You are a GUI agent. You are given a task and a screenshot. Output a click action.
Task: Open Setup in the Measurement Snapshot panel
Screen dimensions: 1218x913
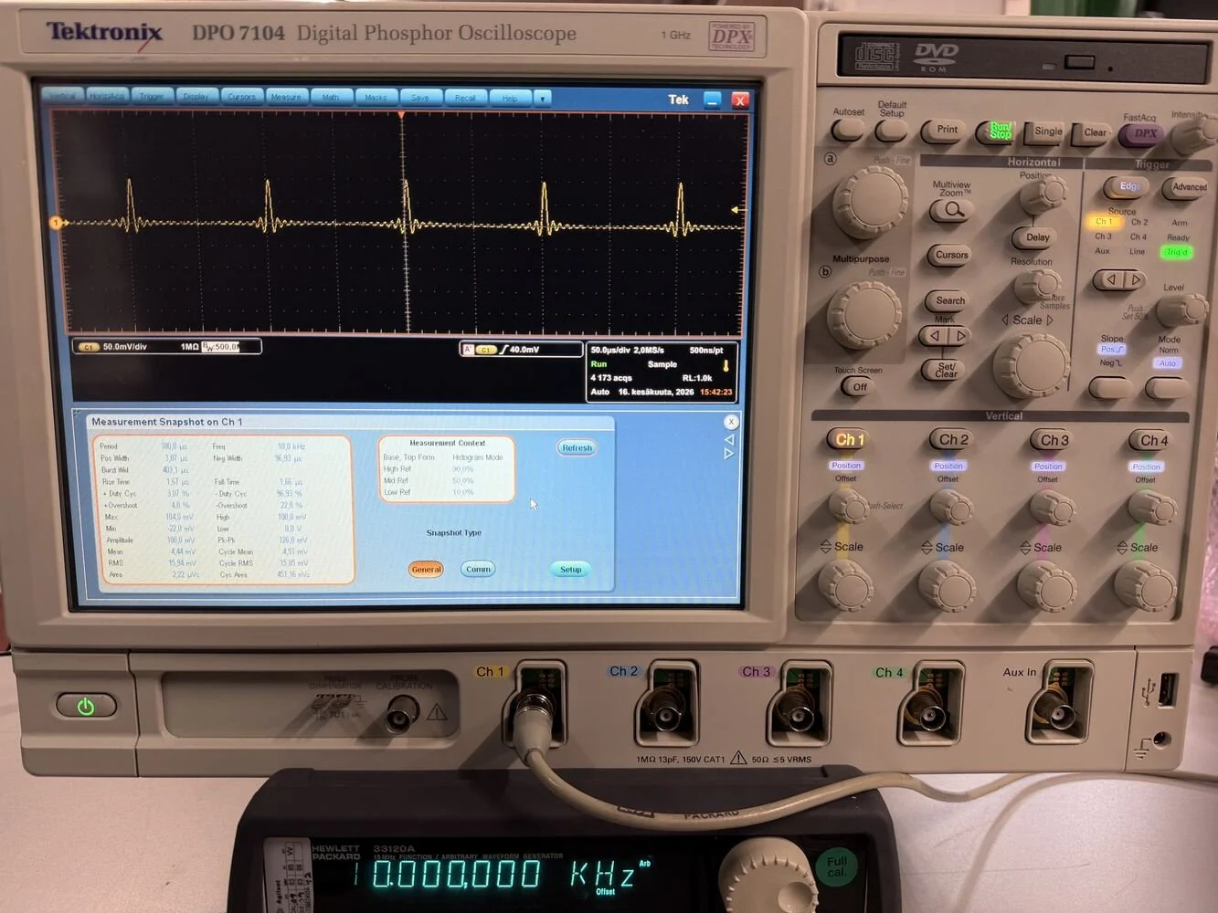[x=570, y=569]
